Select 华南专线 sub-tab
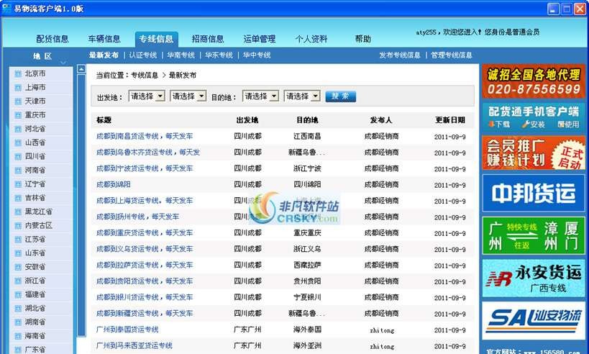Image resolution: width=589 pixels, height=354 pixels. pyautogui.click(x=181, y=55)
